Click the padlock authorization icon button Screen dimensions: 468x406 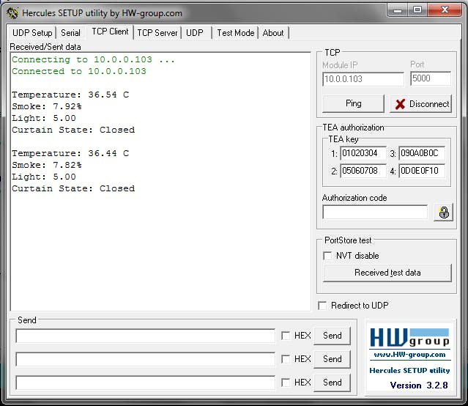(x=444, y=213)
